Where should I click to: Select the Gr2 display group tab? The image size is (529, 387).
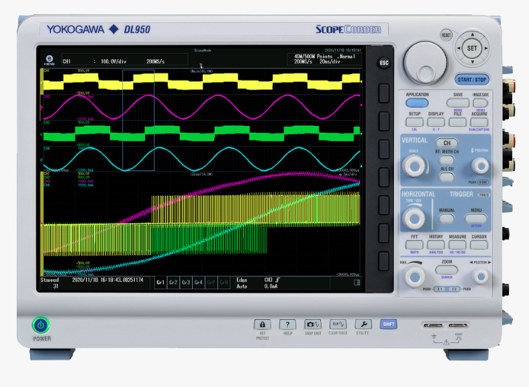tap(173, 283)
